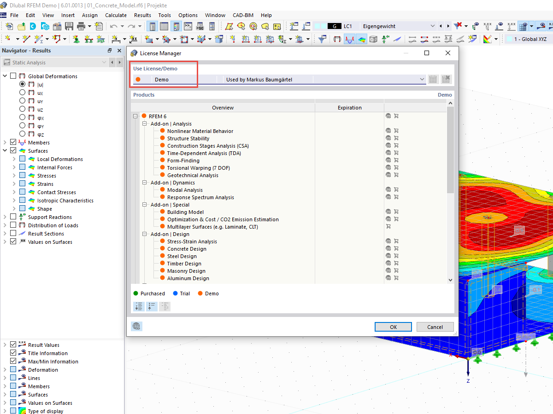Screen dimensions: 553x414
Task: Enable the Support Reactions checkbox
Action: [12, 217]
